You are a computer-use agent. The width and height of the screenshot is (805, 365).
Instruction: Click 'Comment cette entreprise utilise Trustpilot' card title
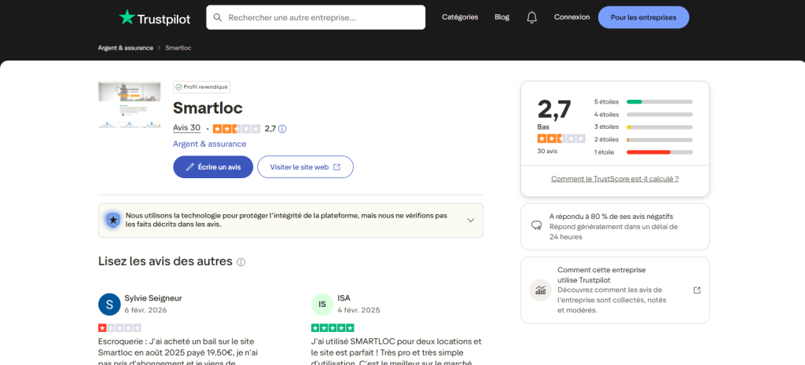(601, 275)
